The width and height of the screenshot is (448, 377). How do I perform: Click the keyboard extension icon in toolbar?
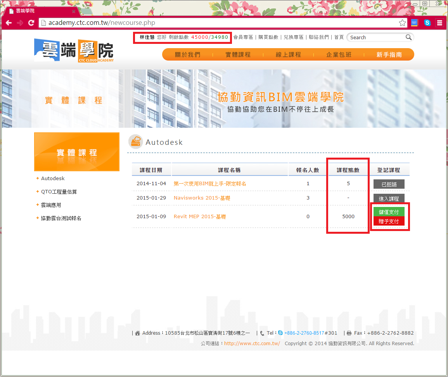[415, 23]
